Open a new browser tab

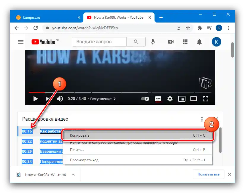pyautogui.click(x=161, y=17)
